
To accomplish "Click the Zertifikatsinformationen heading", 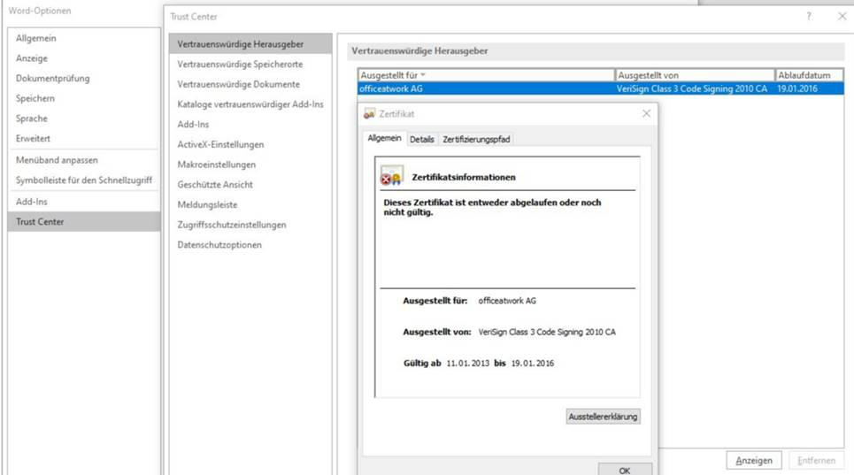I will coord(464,178).
